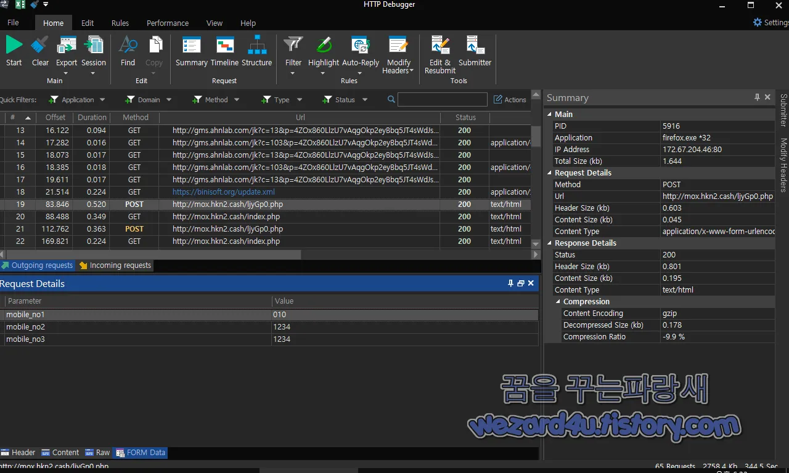The height and width of the screenshot is (473, 789).
Task: Click the Modify Headers icon
Action: [x=399, y=45]
